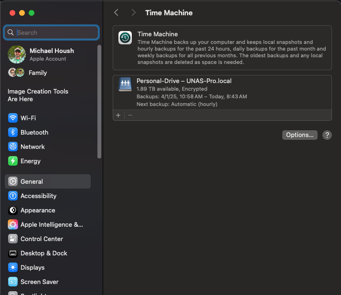341x295 pixels.
Task: Click the help question mark button
Action: [327, 135]
